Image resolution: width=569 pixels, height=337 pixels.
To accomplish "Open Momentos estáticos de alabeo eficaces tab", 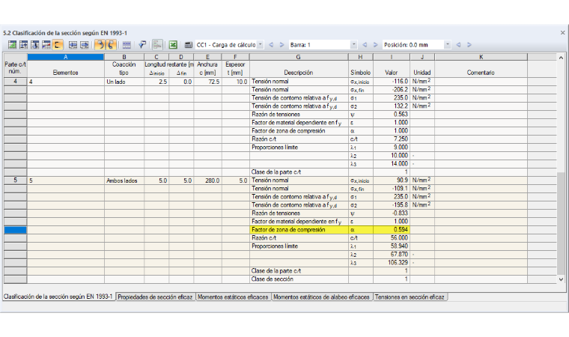I will (x=321, y=297).
